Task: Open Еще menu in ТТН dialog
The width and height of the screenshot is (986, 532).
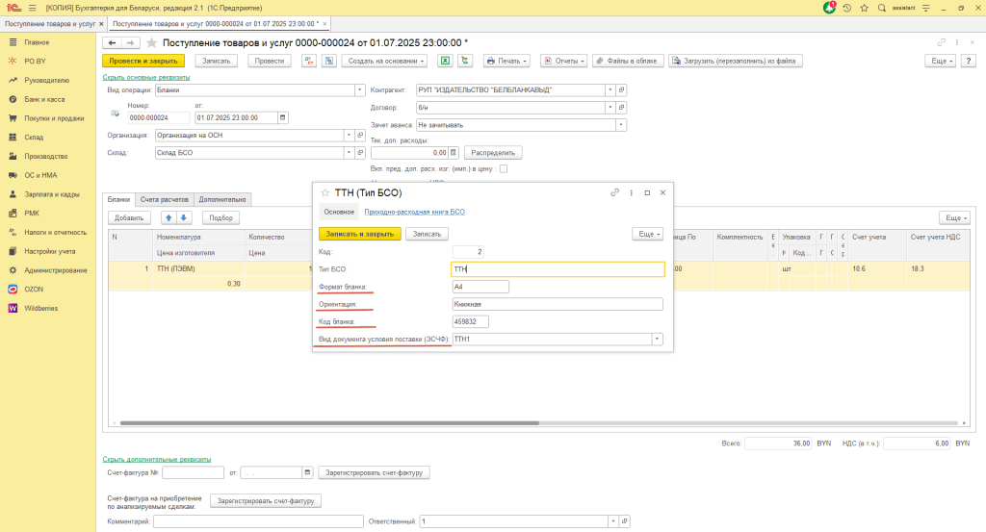Action: [x=648, y=234]
